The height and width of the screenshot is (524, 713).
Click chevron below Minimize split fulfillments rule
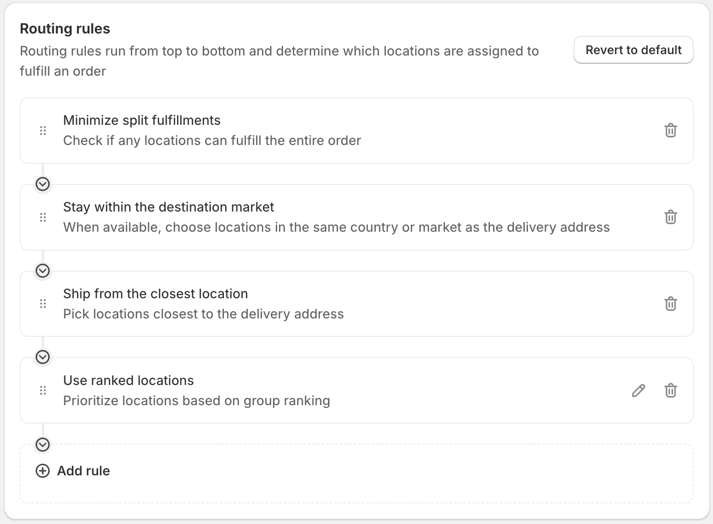pos(43,184)
